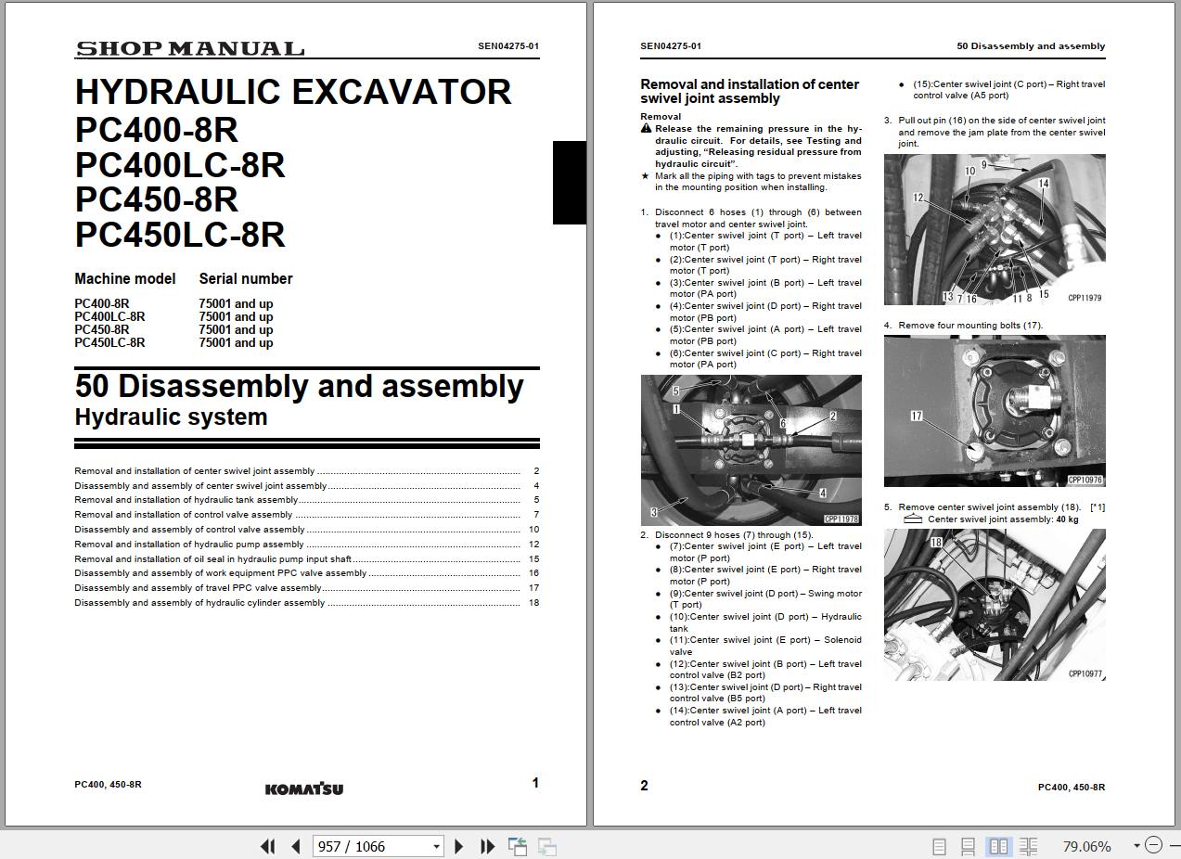Click the 'Removal' subheading on page 2
This screenshot has width=1181, height=859.
661,117
